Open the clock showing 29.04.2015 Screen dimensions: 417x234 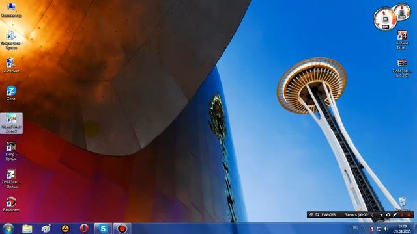403,229
